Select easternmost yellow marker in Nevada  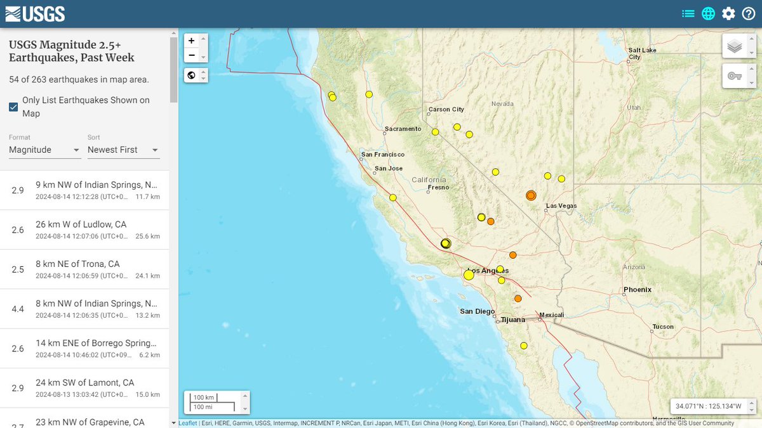pos(561,179)
